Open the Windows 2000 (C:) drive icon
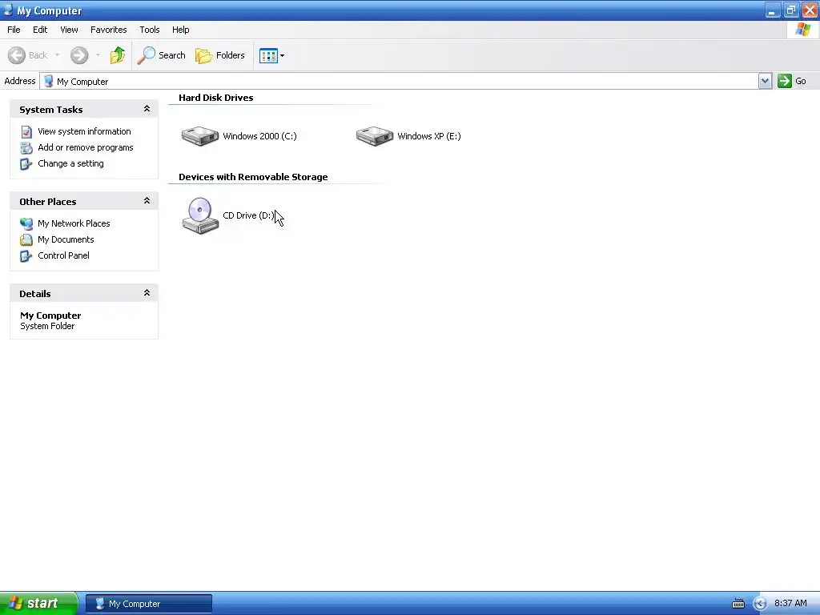Image resolution: width=820 pixels, height=615 pixels. coord(199,136)
